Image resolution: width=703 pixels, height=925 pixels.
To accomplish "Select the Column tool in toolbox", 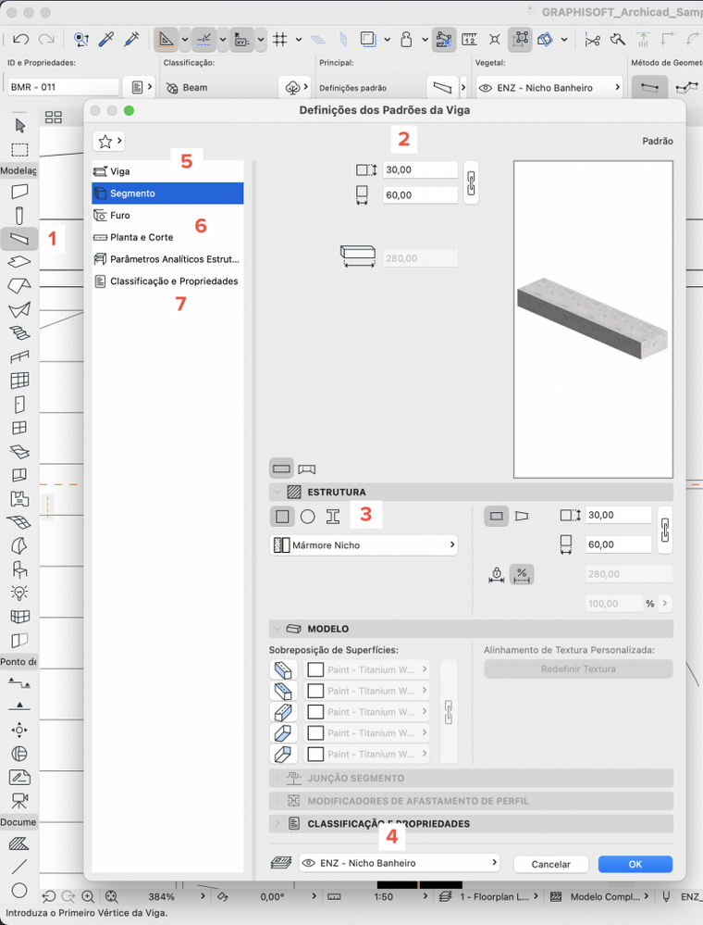I will (x=19, y=216).
